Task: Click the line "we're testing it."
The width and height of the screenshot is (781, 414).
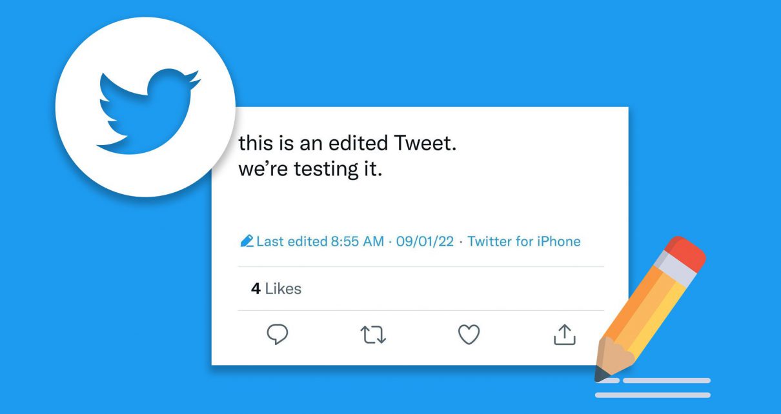Action: point(310,171)
